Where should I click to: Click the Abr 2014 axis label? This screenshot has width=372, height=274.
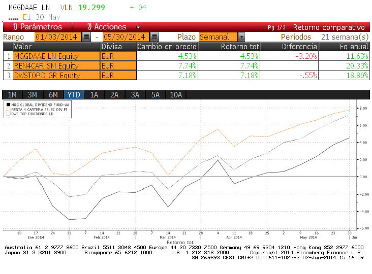point(234,237)
